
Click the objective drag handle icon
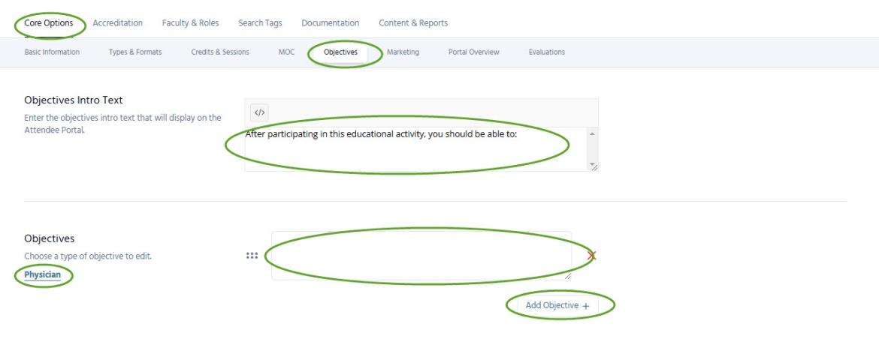tap(252, 256)
